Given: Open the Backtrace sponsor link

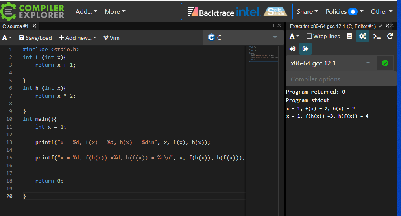Looking at the screenshot, I should pyautogui.click(x=211, y=12).
